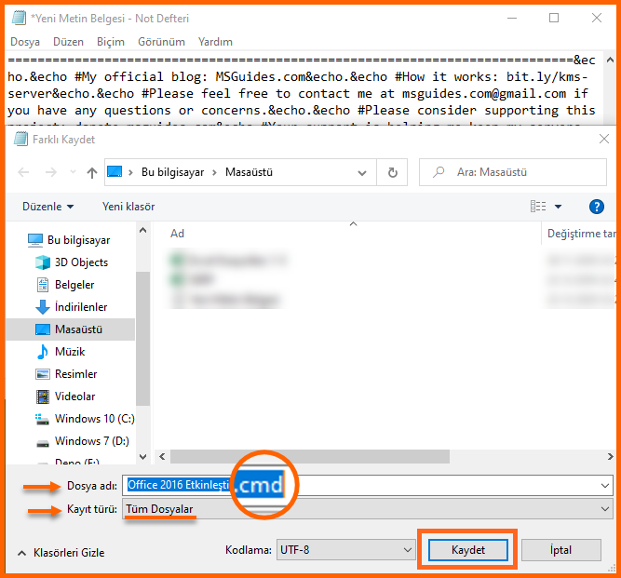
Task: Click the computer icon in the address bar
Action: 115,172
